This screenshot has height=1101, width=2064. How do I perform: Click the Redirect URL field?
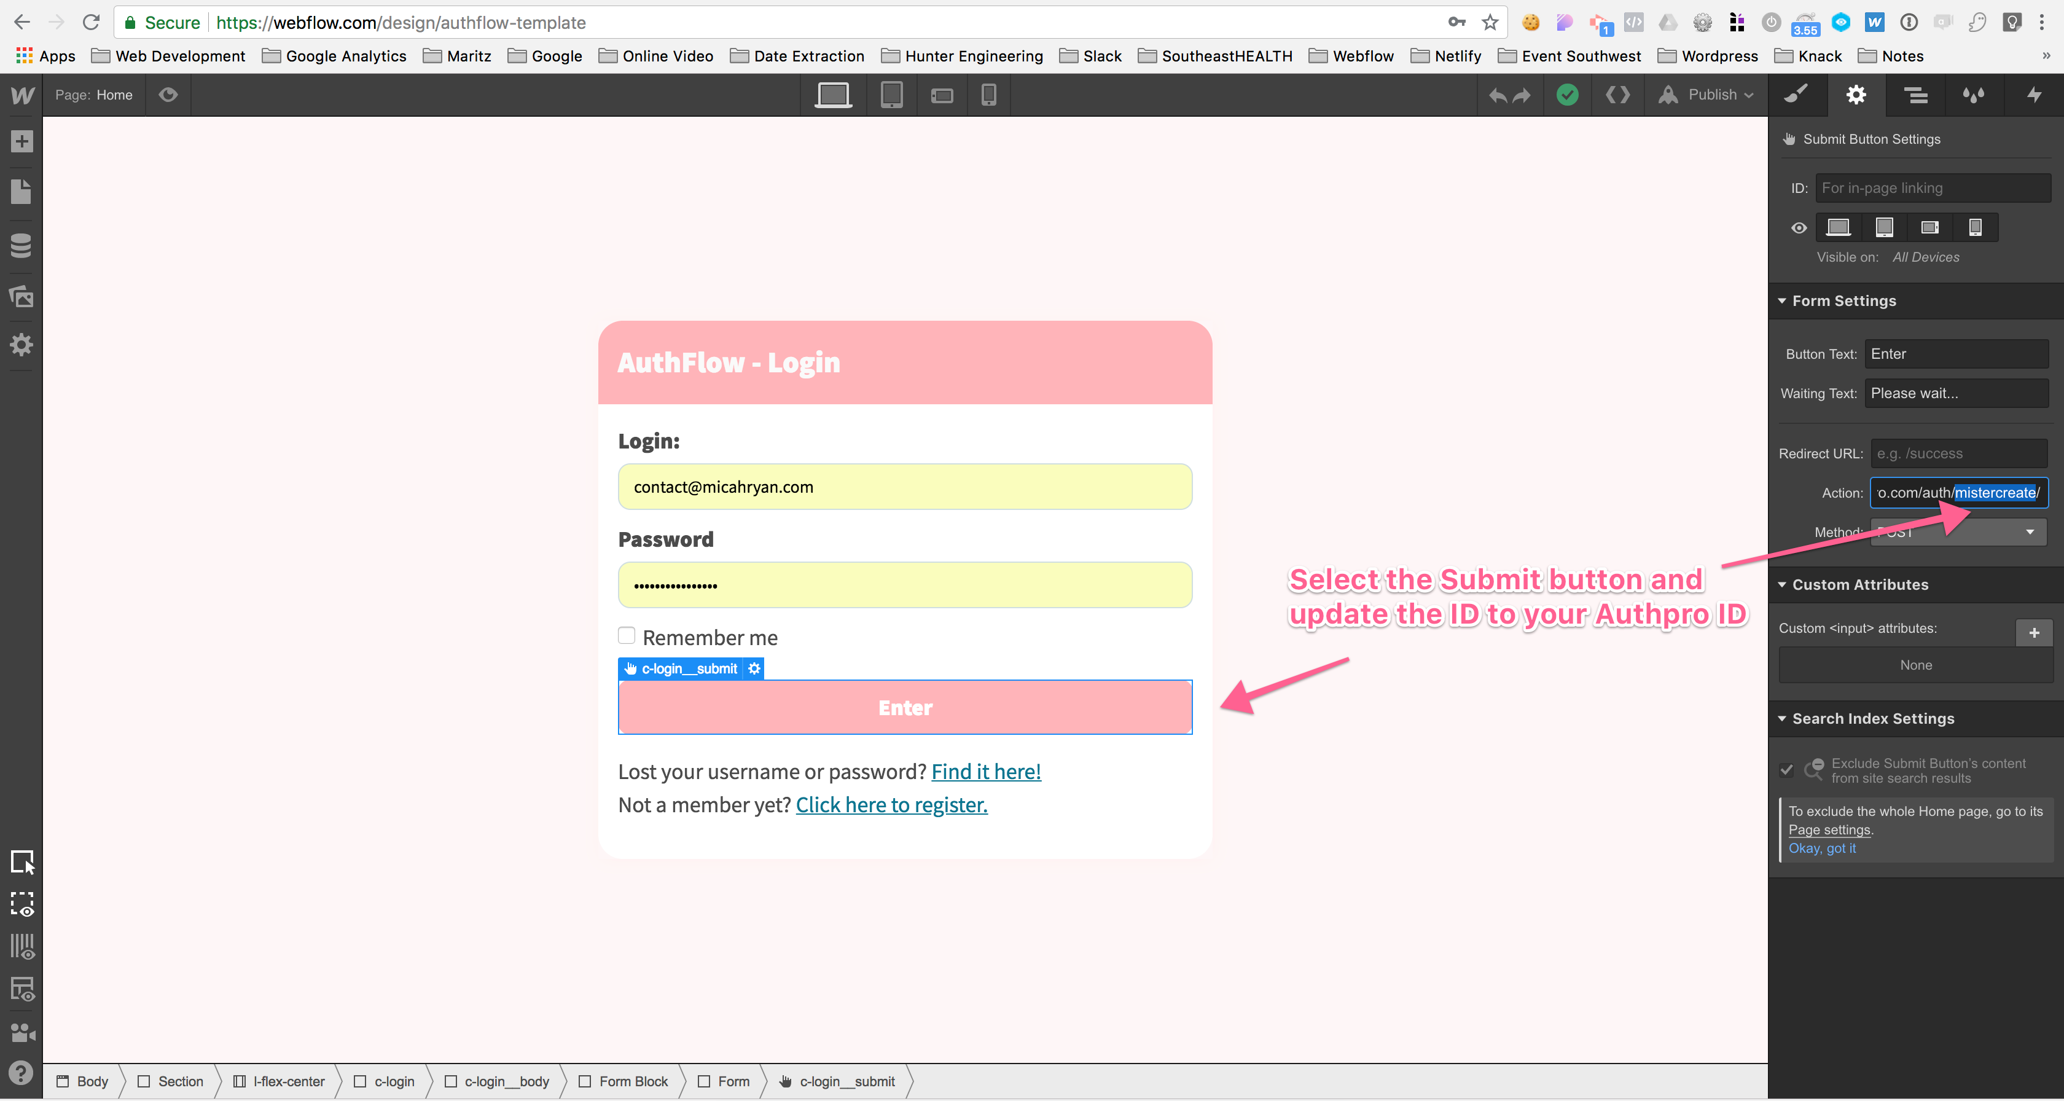1959,453
